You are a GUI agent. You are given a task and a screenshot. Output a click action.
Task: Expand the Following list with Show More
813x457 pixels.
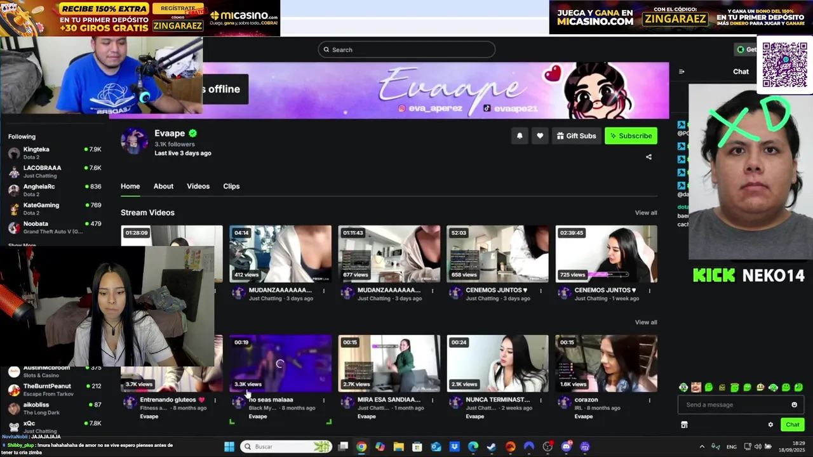(x=22, y=245)
